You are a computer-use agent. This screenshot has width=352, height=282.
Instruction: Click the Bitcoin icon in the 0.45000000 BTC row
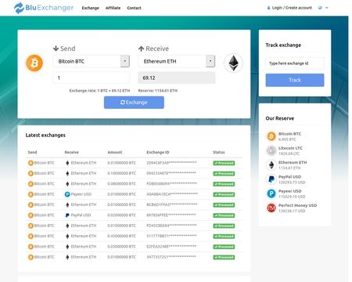[x=31, y=236]
